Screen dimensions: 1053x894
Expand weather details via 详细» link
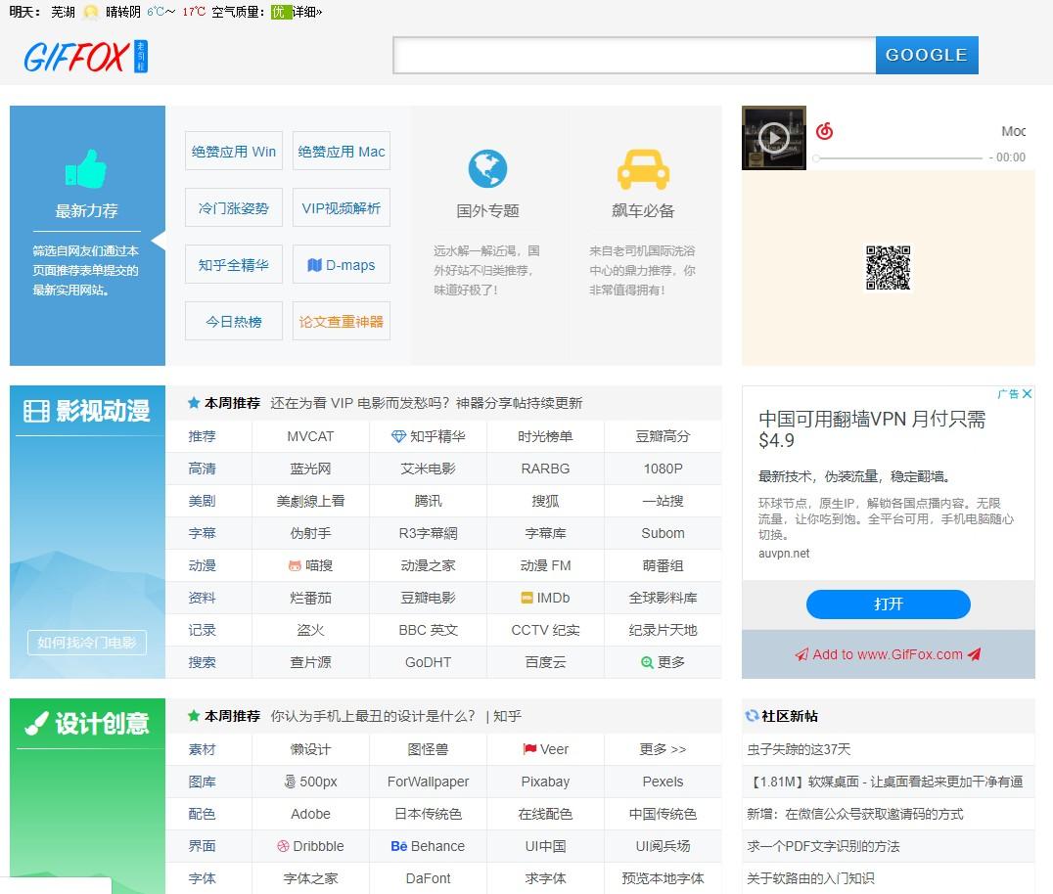(307, 12)
